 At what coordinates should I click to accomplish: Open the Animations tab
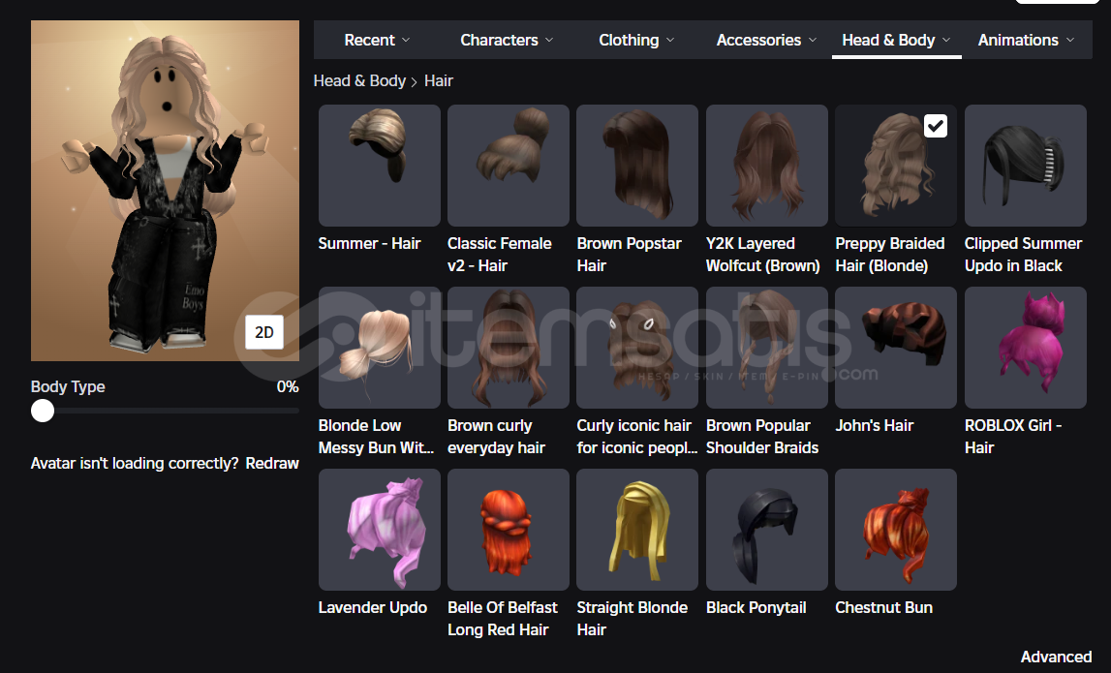1026,40
